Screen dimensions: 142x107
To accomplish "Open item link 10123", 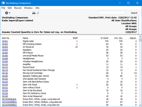I will click(5, 82).
